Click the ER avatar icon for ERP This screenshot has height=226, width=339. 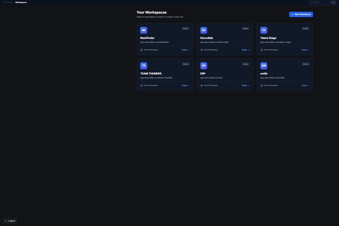coord(204,66)
